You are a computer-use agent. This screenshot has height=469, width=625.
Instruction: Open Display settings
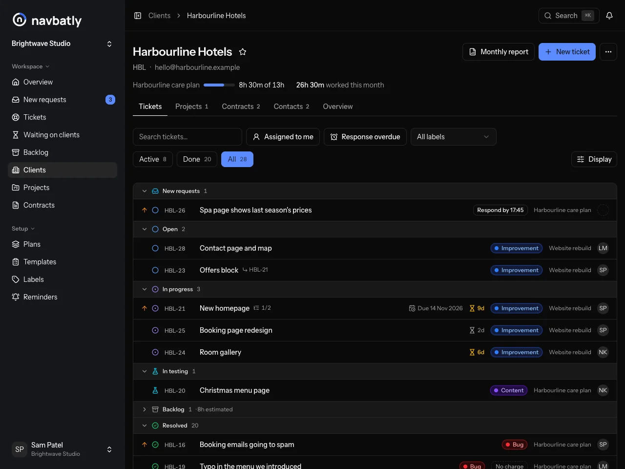594,159
